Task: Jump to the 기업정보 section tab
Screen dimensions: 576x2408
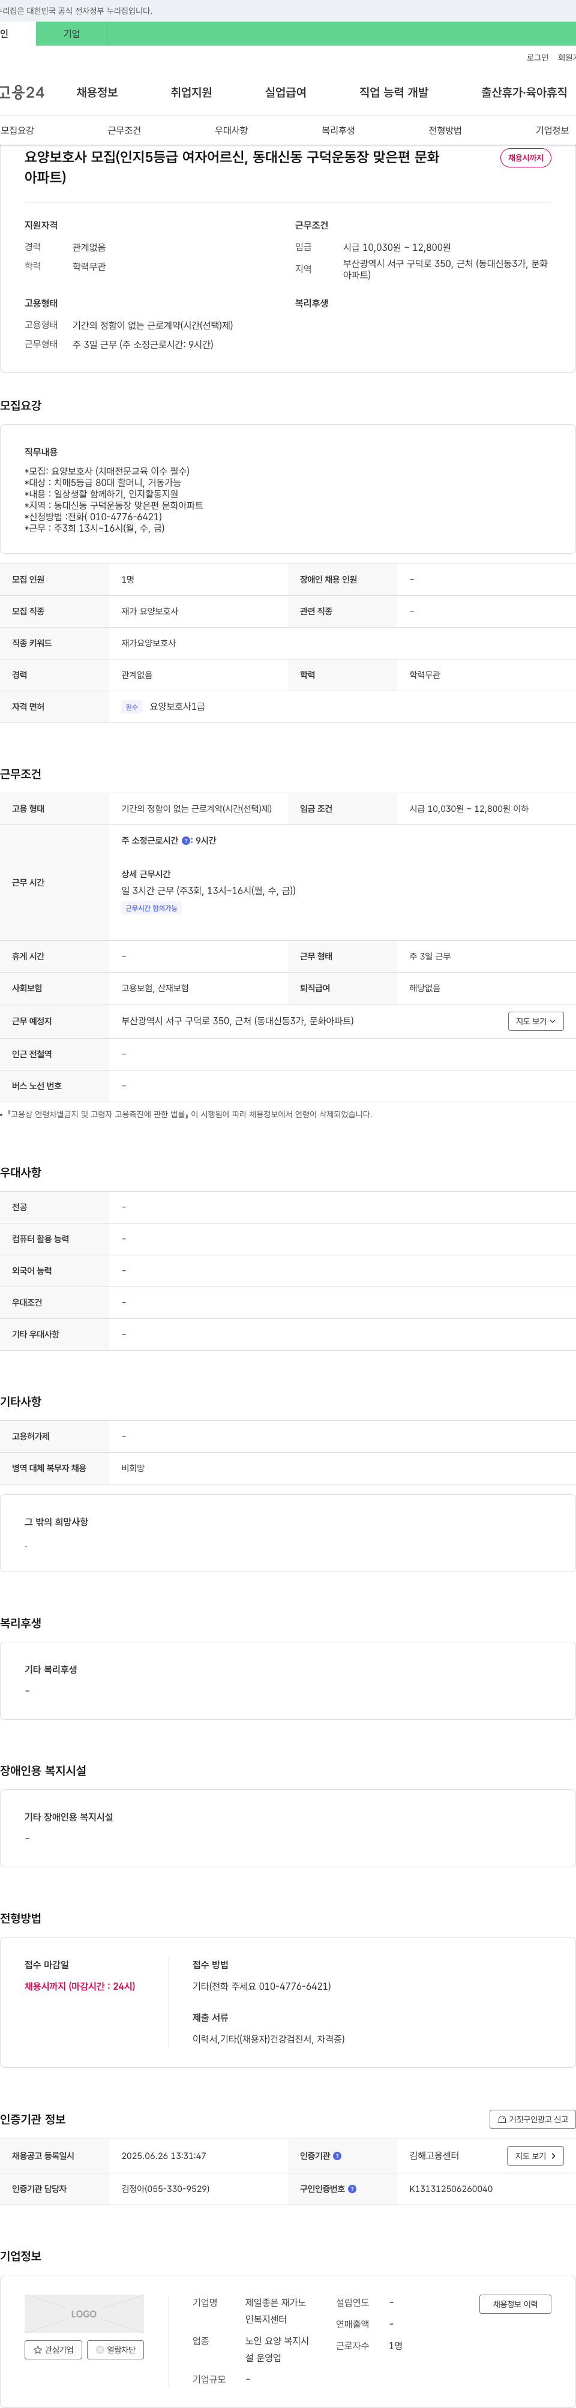Action: click(x=551, y=130)
